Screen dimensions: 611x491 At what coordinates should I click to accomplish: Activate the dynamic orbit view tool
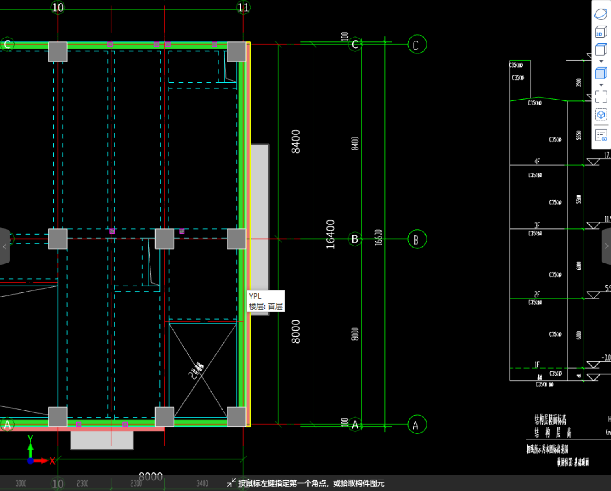(600, 14)
